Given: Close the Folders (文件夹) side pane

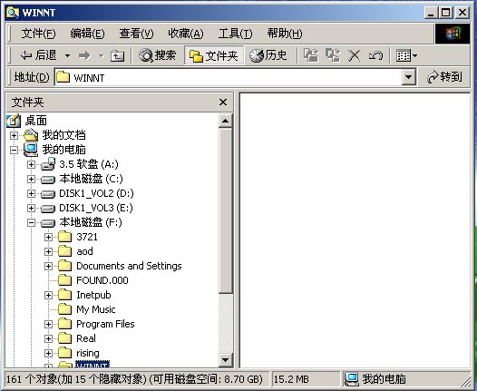Looking at the screenshot, I should point(223,103).
